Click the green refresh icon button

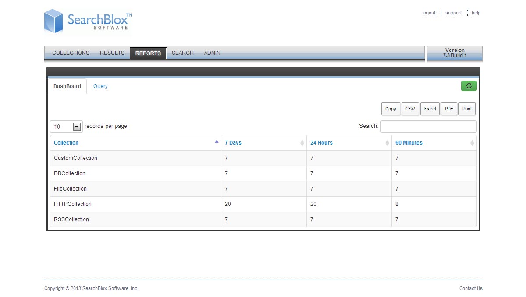[x=469, y=86]
